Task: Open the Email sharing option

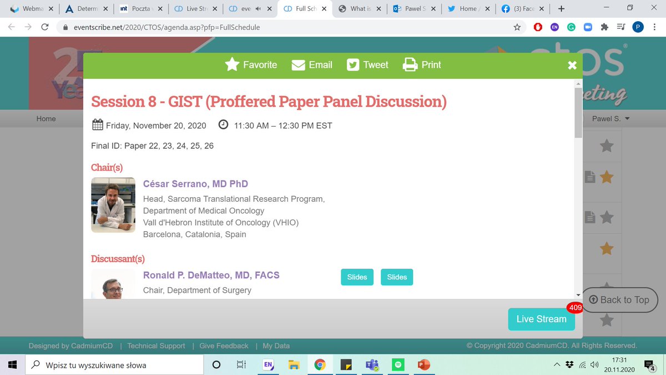Action: pos(297,64)
